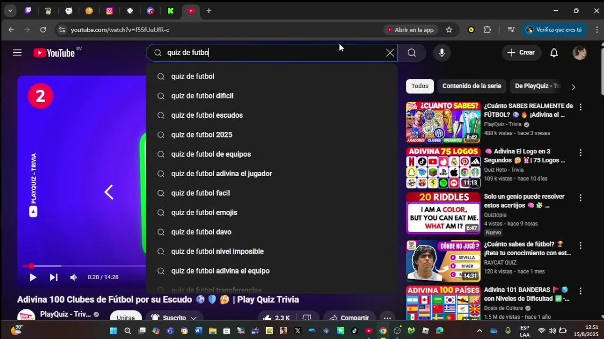Open 'Solo un genio puede resolver' title

pyautogui.click(x=524, y=201)
